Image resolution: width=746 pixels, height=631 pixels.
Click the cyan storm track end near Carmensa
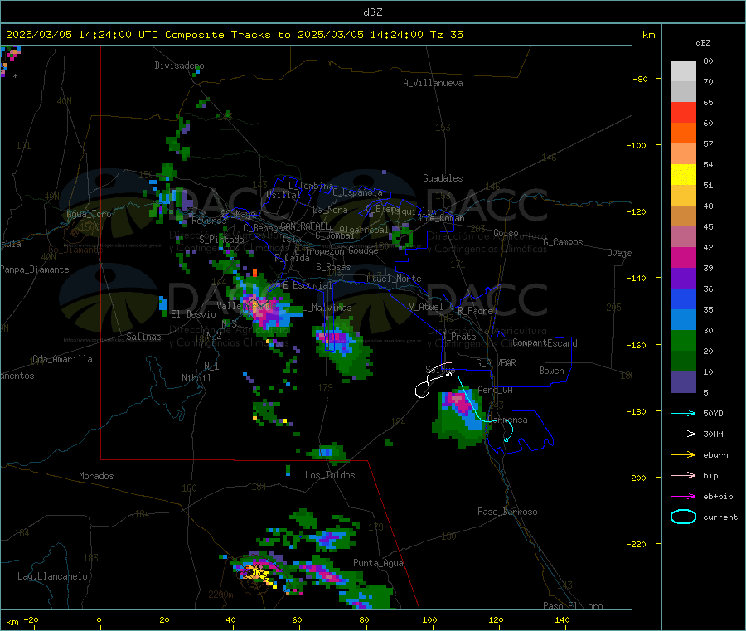tap(506, 439)
